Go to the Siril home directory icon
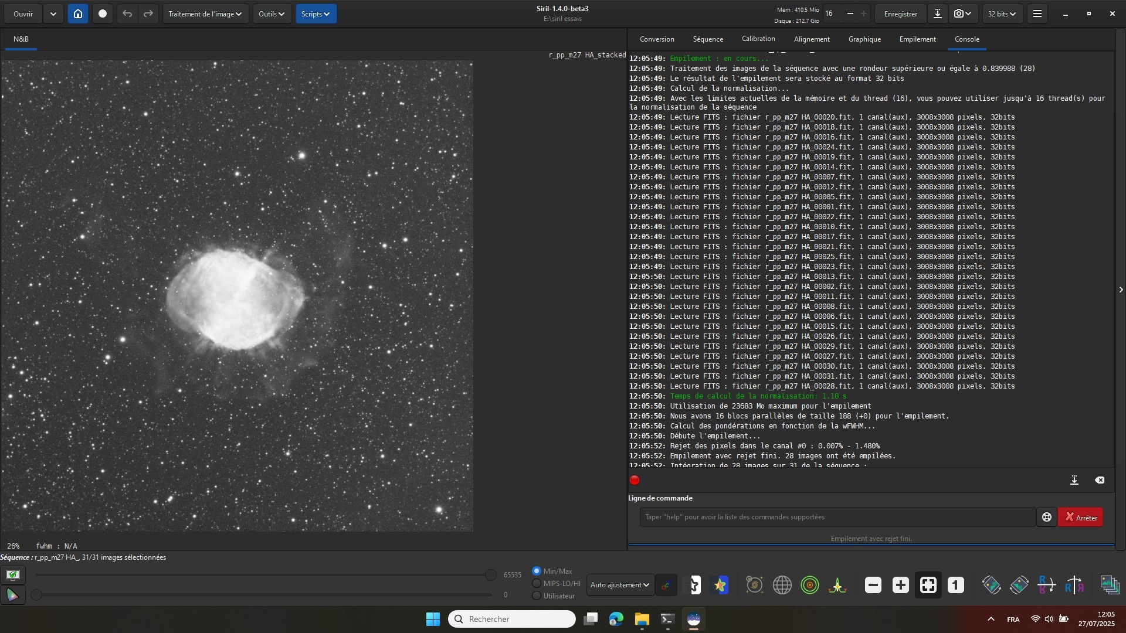 tap(78, 13)
